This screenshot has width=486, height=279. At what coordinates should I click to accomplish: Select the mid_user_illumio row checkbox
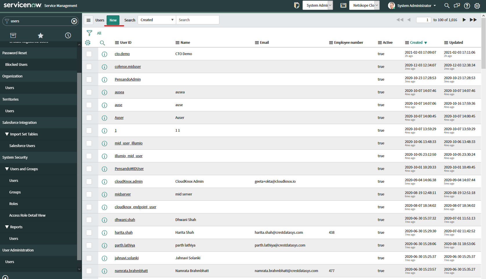tap(89, 143)
